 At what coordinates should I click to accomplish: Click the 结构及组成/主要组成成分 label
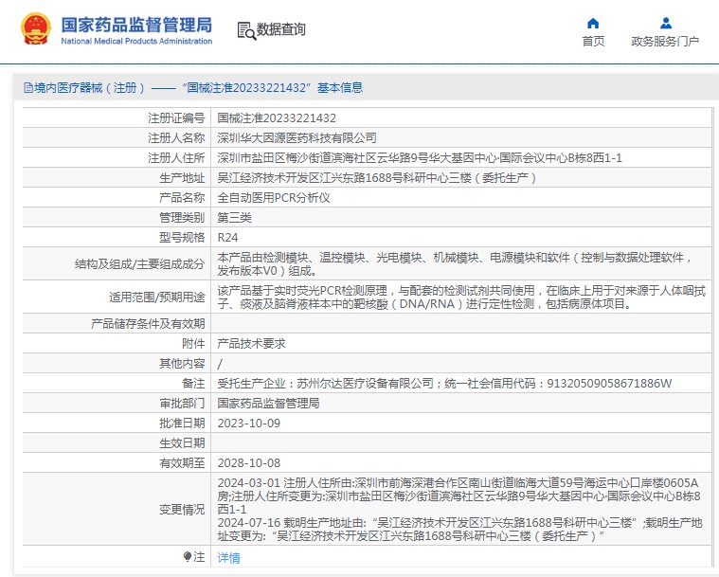139,264
